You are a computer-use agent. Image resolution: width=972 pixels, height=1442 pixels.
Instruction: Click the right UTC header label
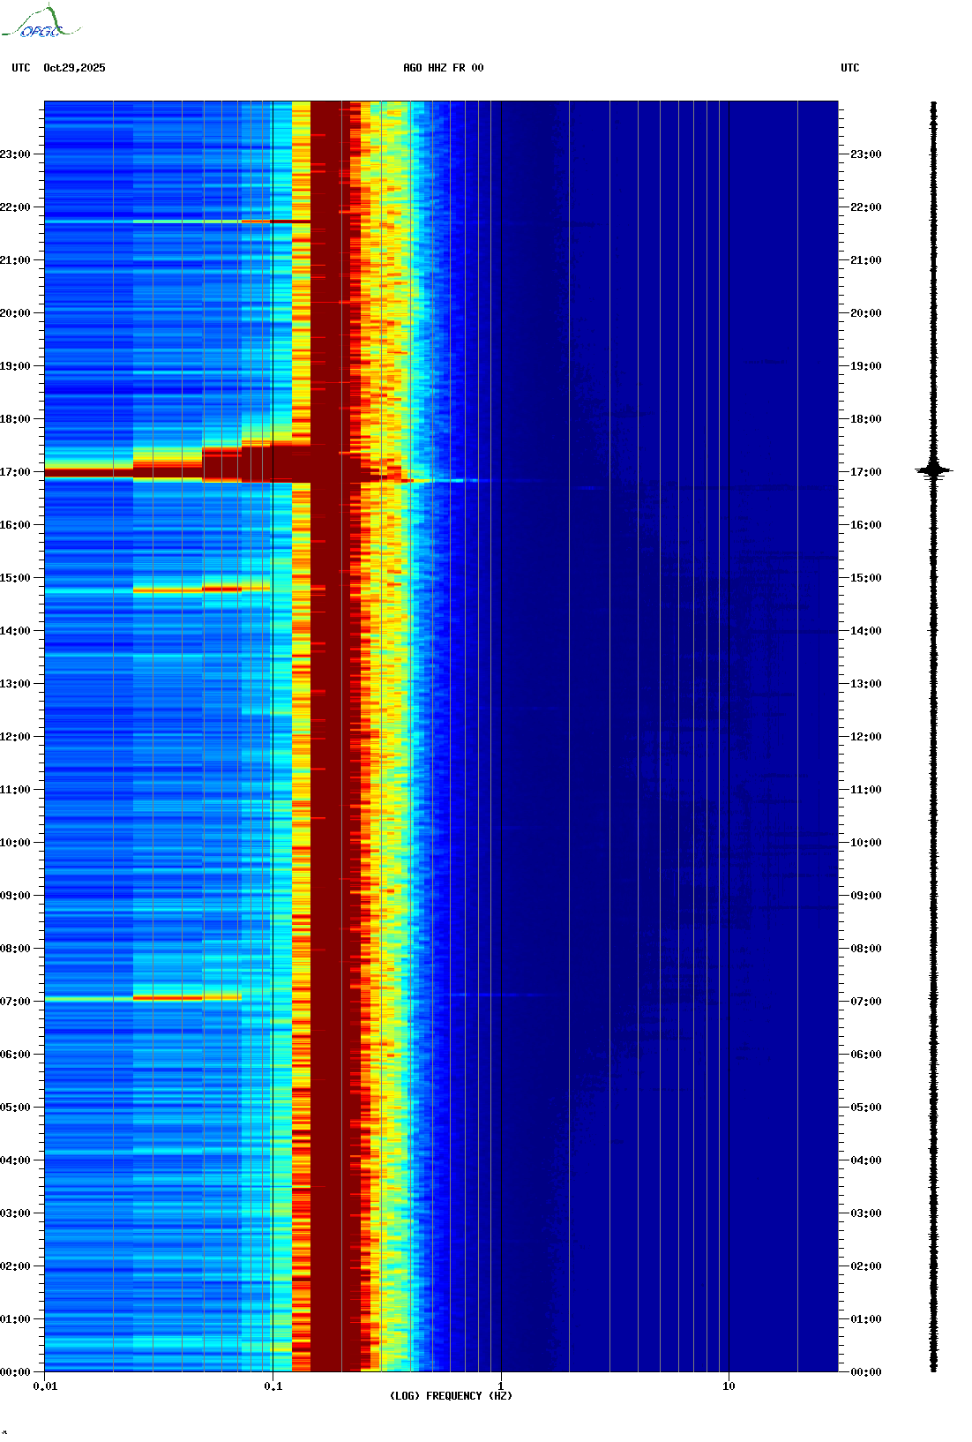coord(850,68)
